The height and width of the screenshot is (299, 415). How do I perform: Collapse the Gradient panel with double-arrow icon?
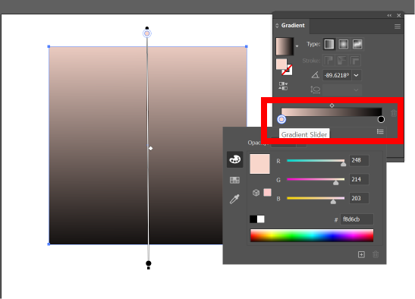click(389, 15)
